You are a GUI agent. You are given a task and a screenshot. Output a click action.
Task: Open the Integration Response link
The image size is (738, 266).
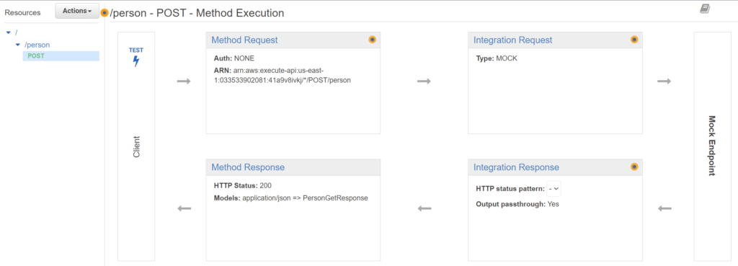click(x=516, y=167)
